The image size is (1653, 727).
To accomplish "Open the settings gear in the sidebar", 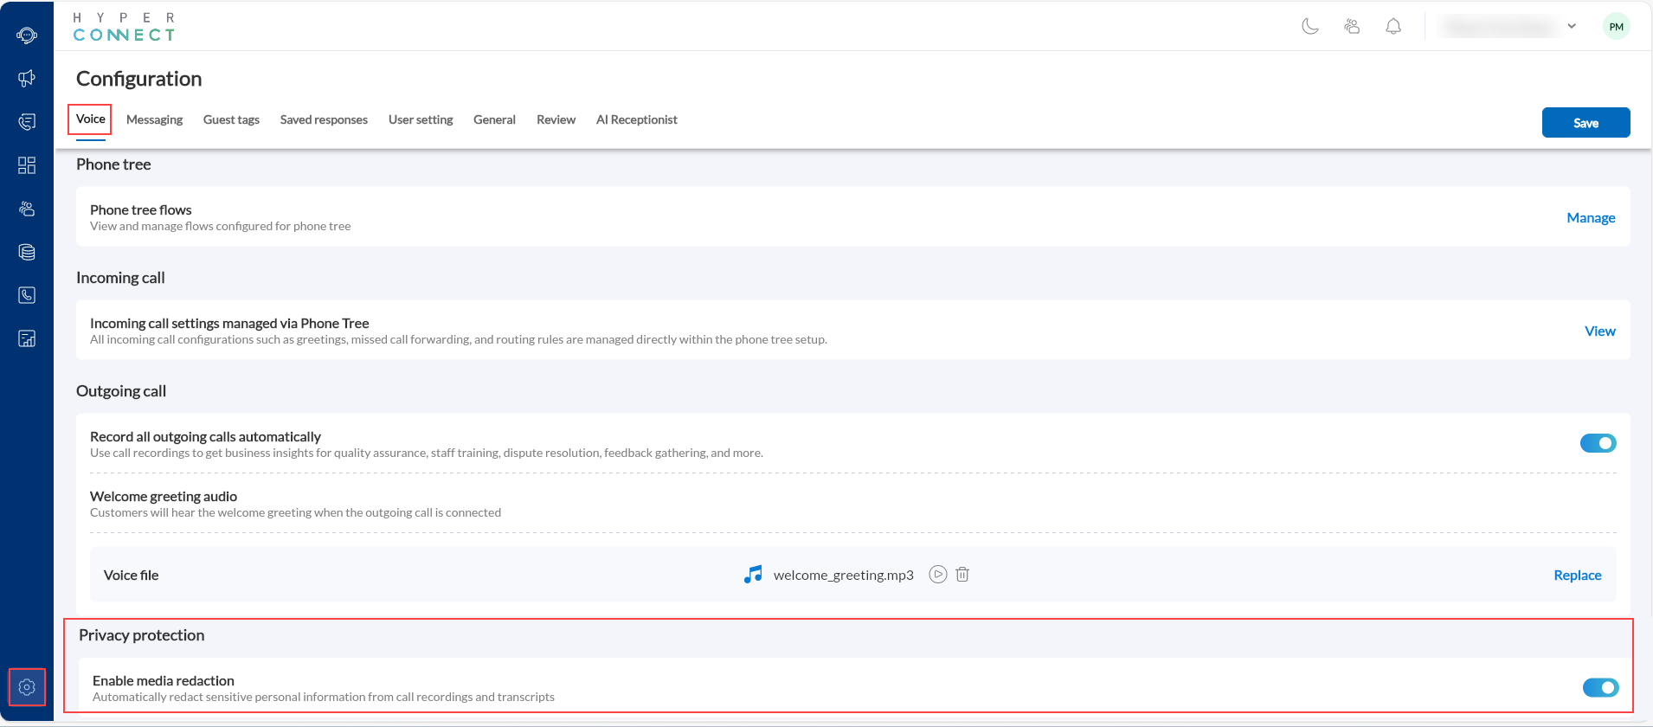I will tap(27, 687).
